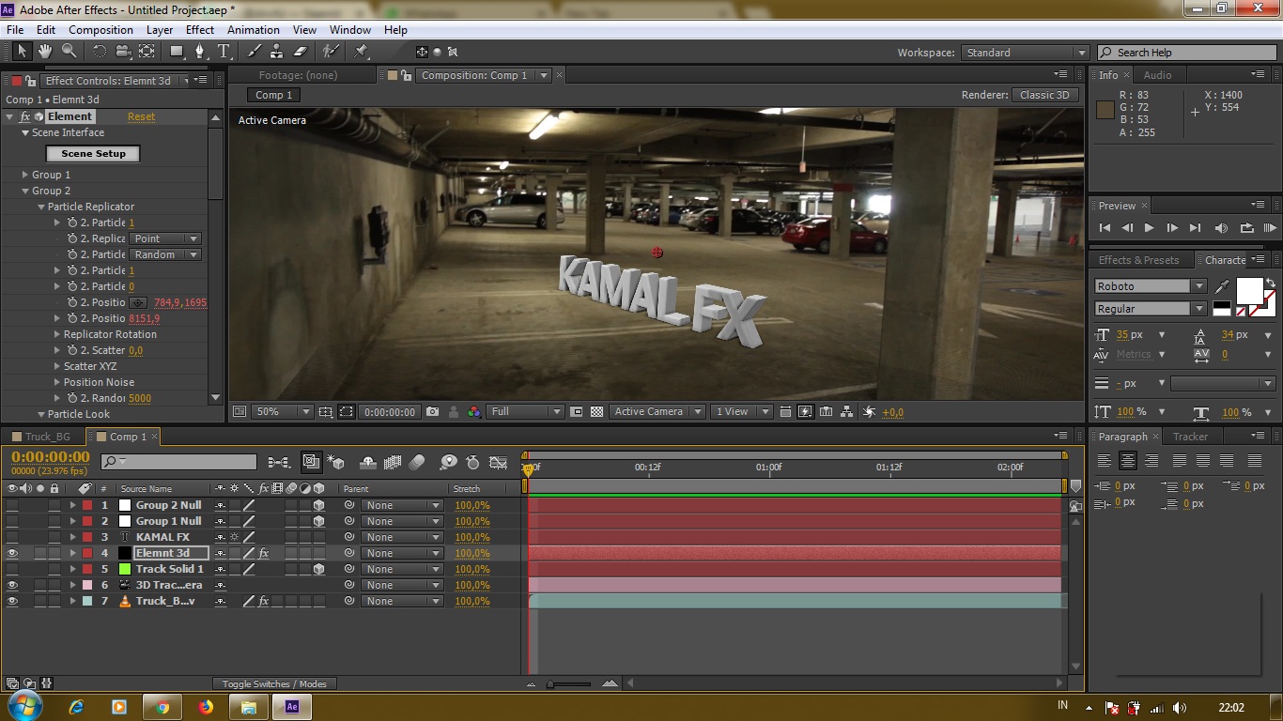Collapse the Particle Replicator section
Screen dimensions: 1283x721
pos(41,207)
